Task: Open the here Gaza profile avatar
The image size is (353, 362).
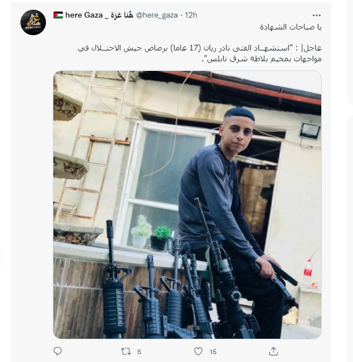Action: (x=33, y=22)
